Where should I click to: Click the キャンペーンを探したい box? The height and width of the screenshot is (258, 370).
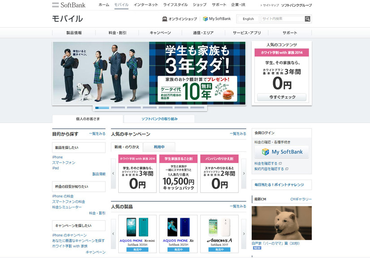[79, 226]
